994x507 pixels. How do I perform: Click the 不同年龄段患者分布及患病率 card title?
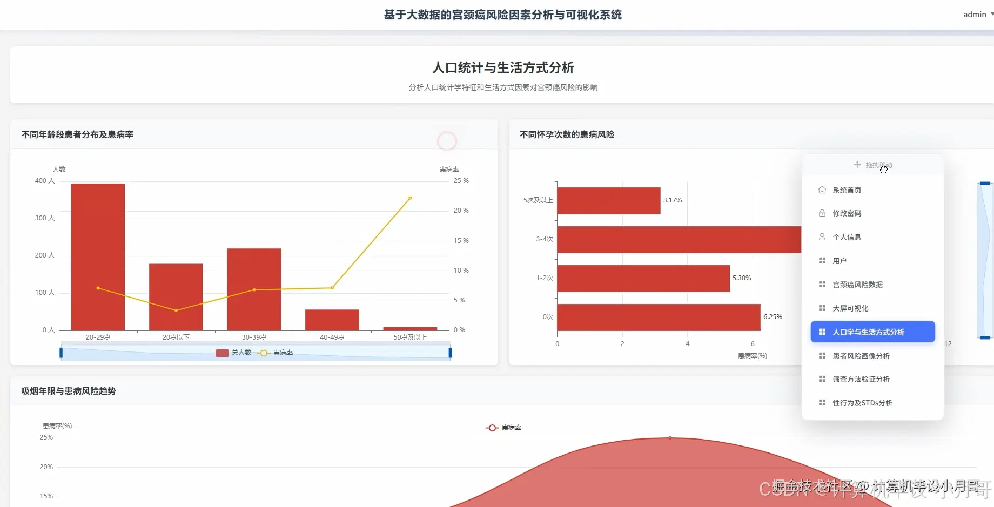coord(77,134)
